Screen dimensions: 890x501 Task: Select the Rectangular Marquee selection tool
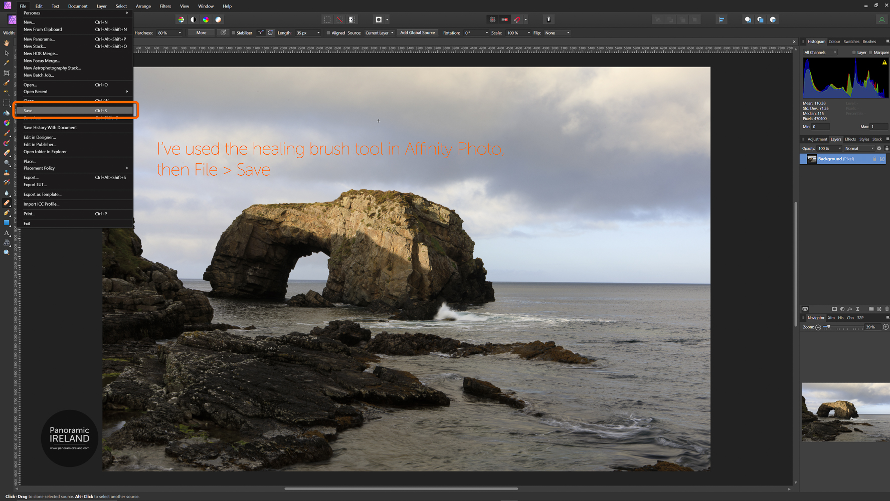pos(7,103)
